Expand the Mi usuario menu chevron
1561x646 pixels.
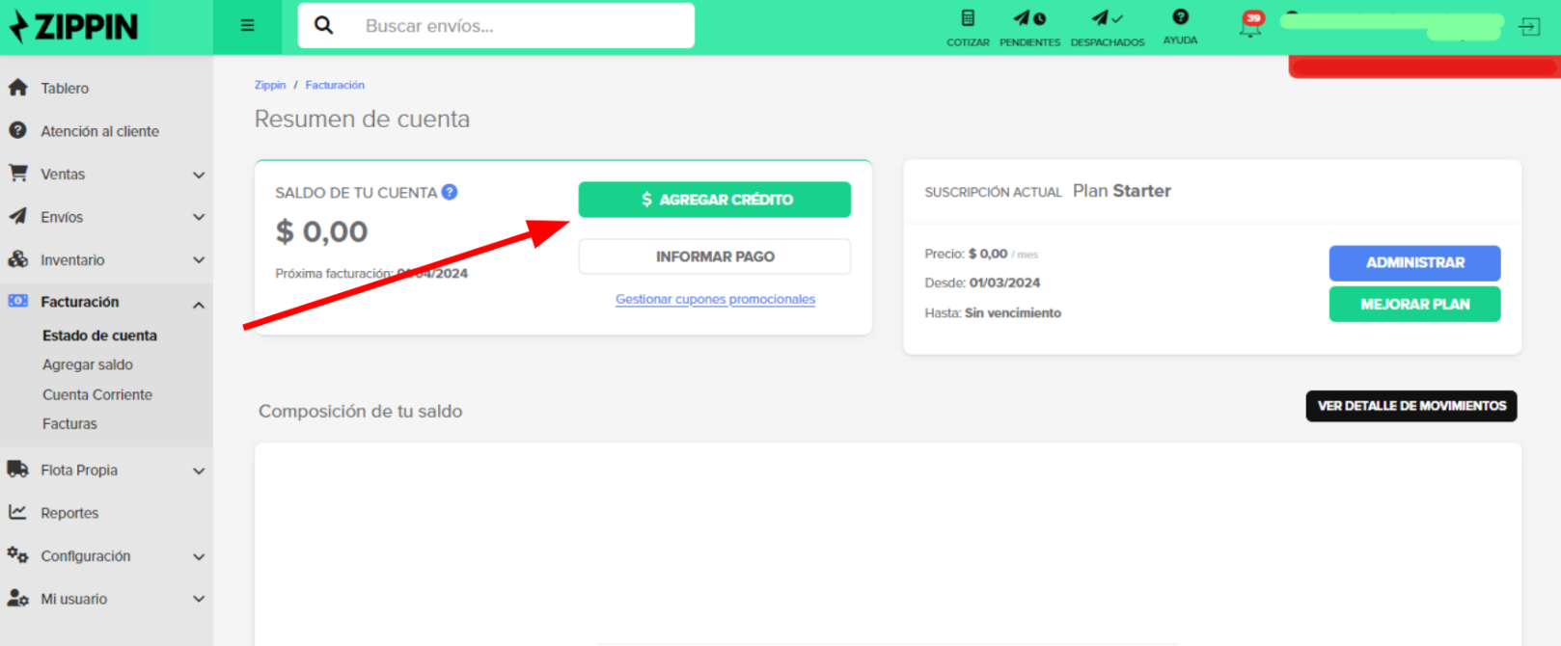pyautogui.click(x=199, y=599)
